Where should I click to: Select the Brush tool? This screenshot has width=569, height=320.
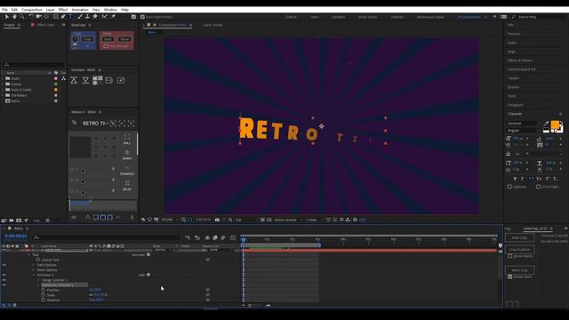coord(80,17)
